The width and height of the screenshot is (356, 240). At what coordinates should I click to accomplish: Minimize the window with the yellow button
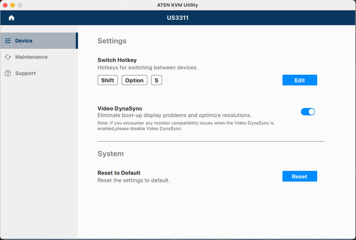pos(12,5)
